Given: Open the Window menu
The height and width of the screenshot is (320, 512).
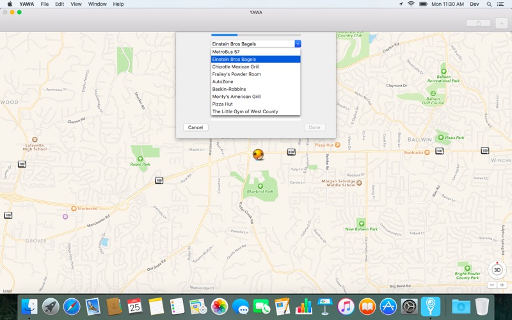Looking at the screenshot, I should pyautogui.click(x=97, y=4).
